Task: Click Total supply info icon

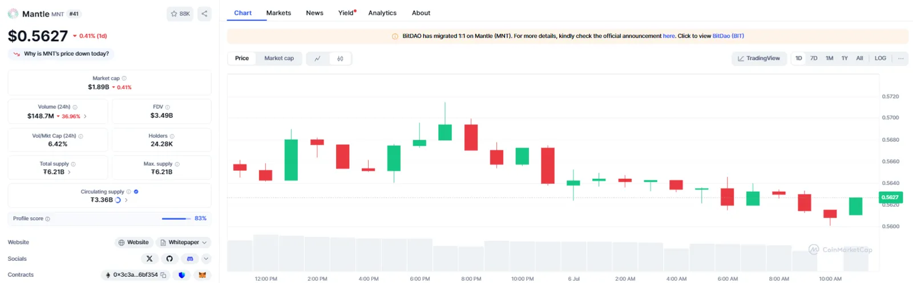Action: (73, 164)
